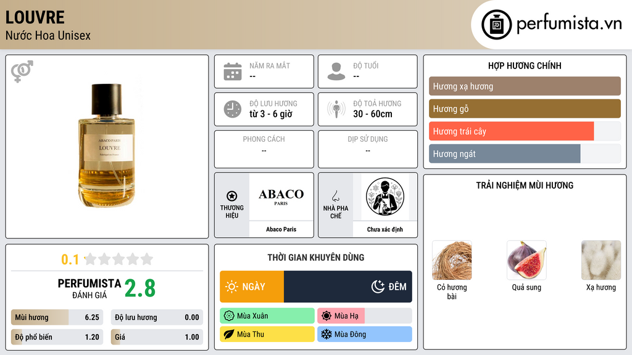Click the sun icon next to Ngày
Screen dimensions: 632x355
232,287
